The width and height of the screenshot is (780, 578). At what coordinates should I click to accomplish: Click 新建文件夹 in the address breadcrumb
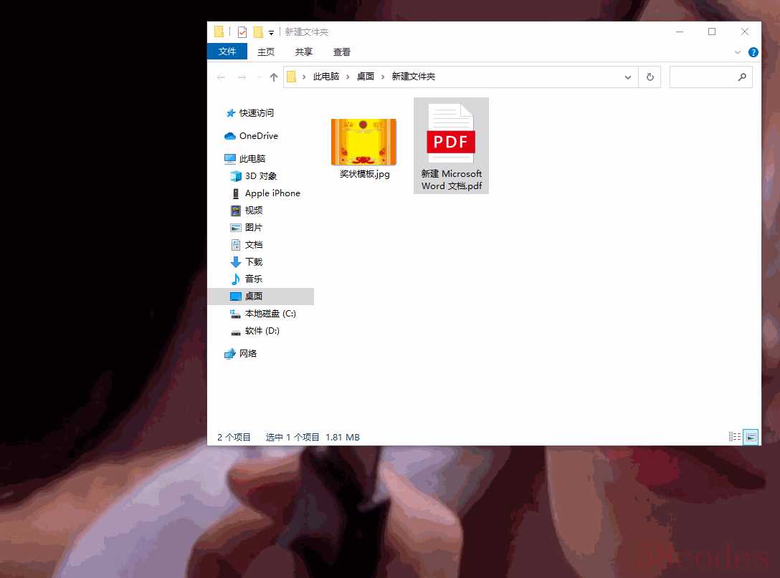click(414, 77)
